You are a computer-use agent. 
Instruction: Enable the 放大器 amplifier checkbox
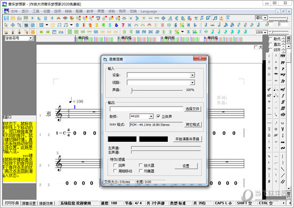[x=141, y=165]
